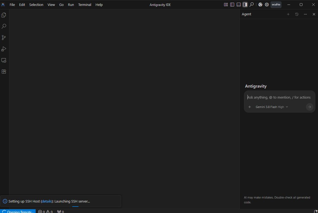The image size is (318, 213).
Task: Start a new Agent conversation
Action: (288, 14)
